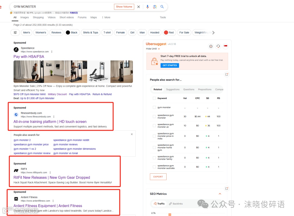The width and height of the screenshot is (294, 216).
Task: Open three-dot menu next to speediance.com URL
Action: click(x=52, y=52)
